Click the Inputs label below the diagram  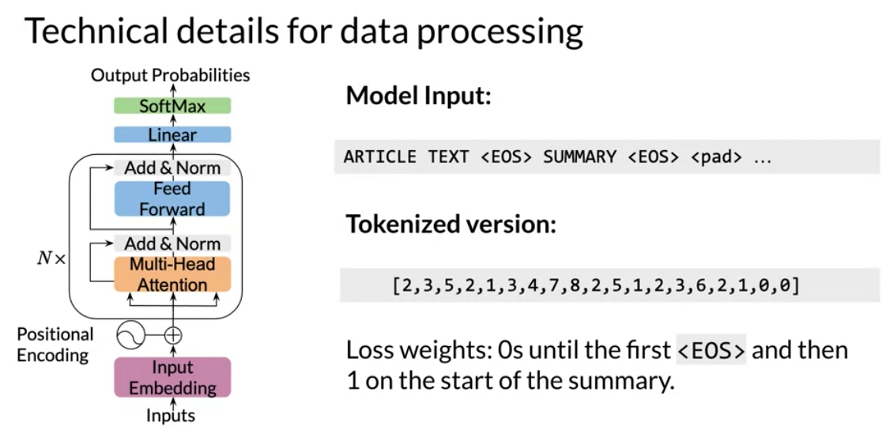[171, 416]
